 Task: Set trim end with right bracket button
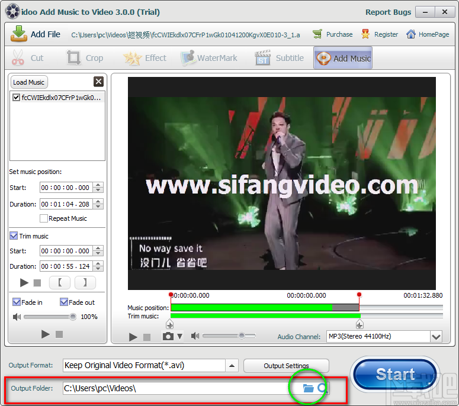click(x=85, y=282)
